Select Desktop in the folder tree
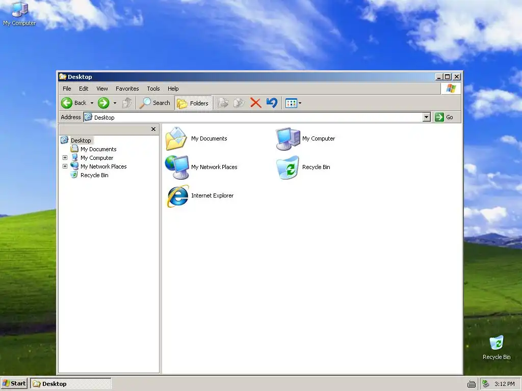The image size is (522, 391). (x=81, y=141)
